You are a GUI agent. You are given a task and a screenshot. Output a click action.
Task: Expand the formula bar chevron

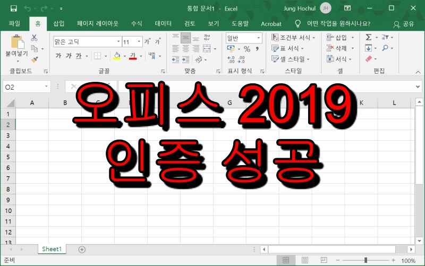[x=418, y=87]
